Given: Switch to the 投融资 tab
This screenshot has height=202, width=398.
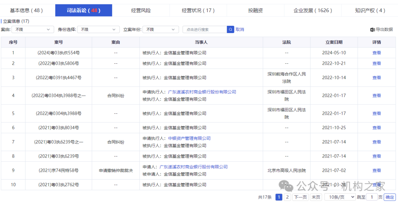Looking at the screenshot, I should [255, 10].
